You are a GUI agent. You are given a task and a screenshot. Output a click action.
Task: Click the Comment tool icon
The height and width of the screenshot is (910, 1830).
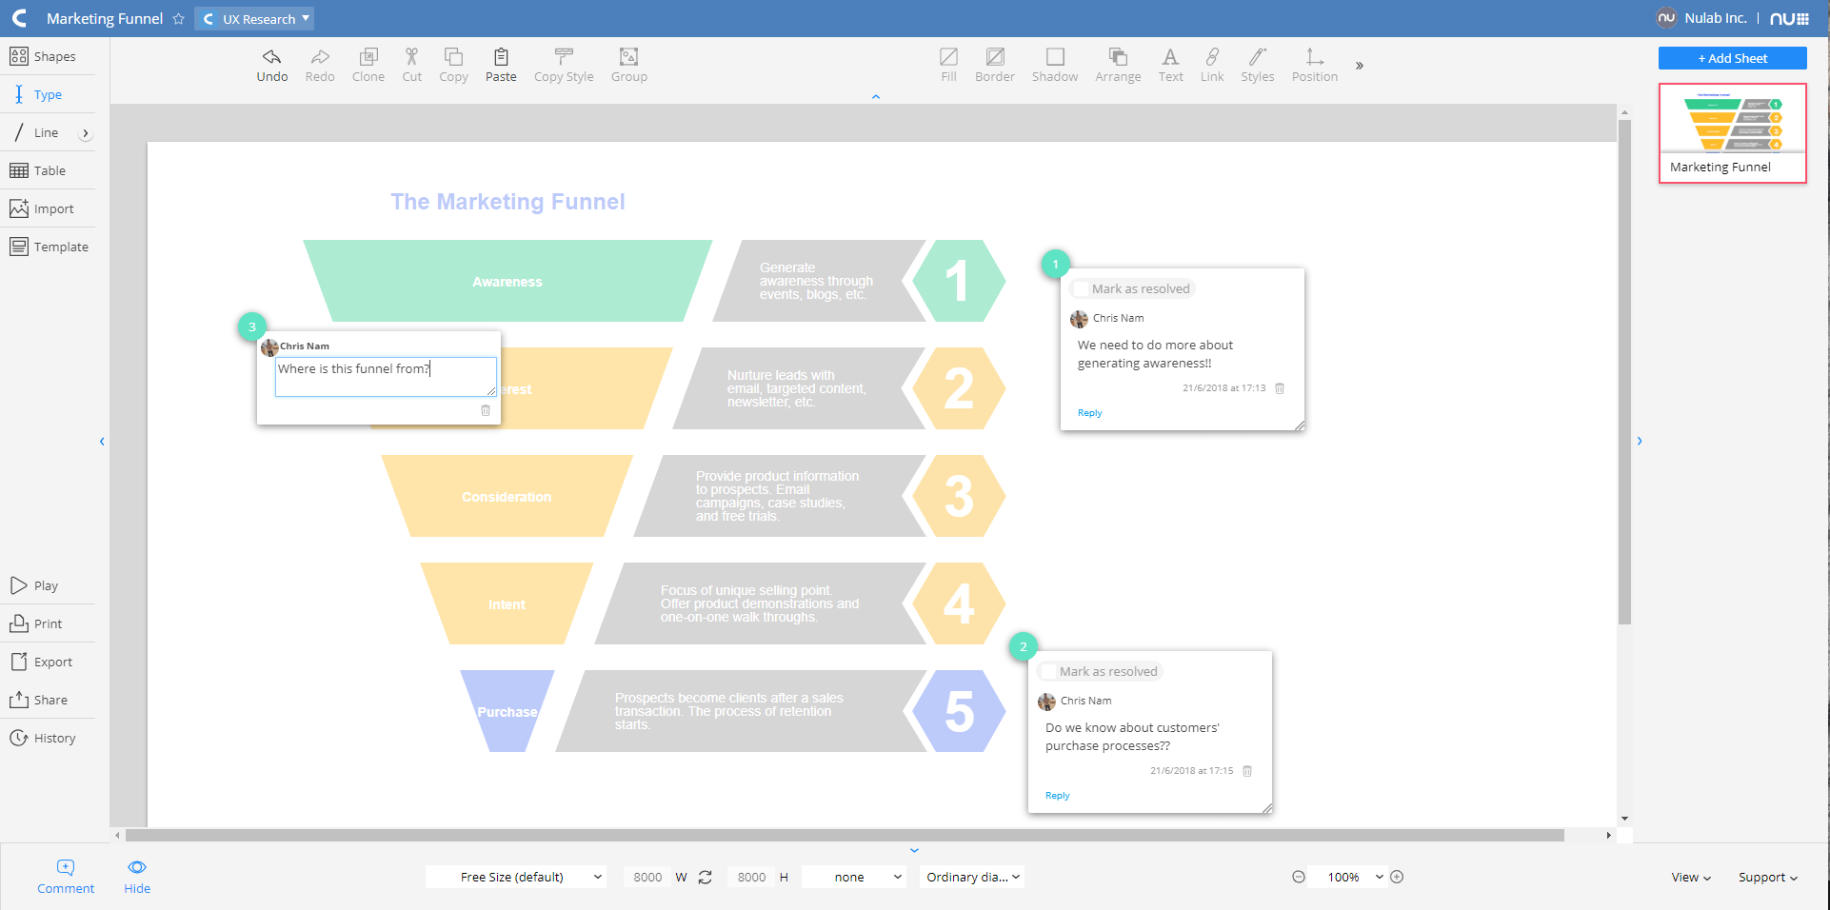pos(66,867)
